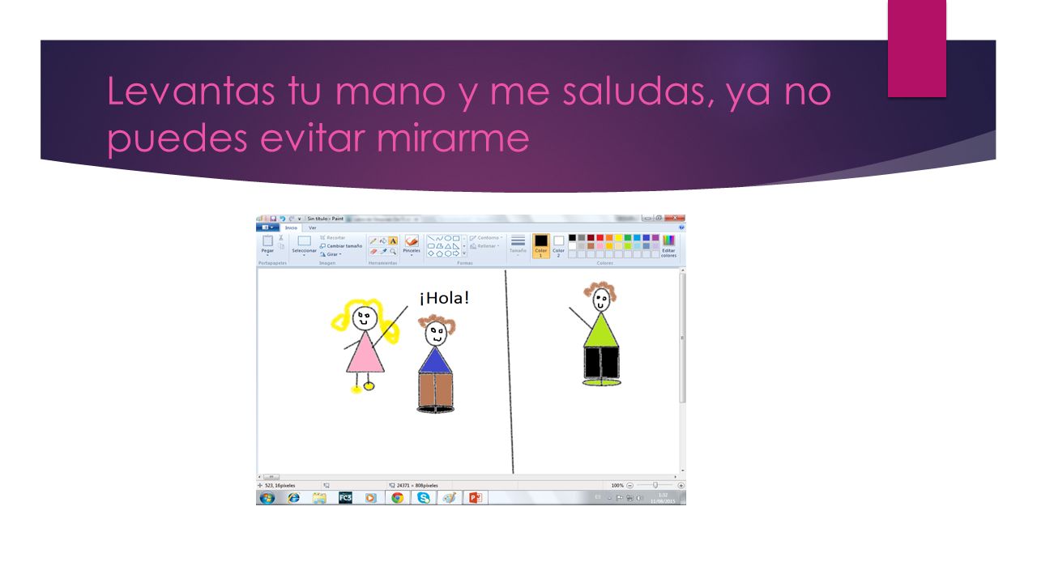The height and width of the screenshot is (583, 1037).
Task: Click the Pegar clipboard icon
Action: tap(267, 240)
